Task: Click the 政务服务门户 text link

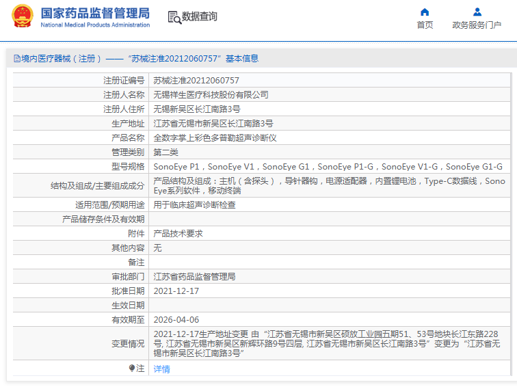Action: [477, 25]
